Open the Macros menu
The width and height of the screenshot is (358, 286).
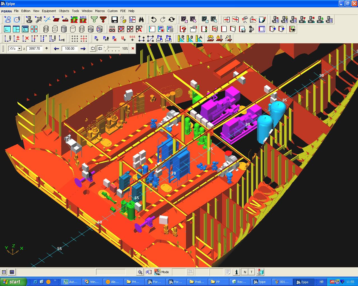coord(100,11)
